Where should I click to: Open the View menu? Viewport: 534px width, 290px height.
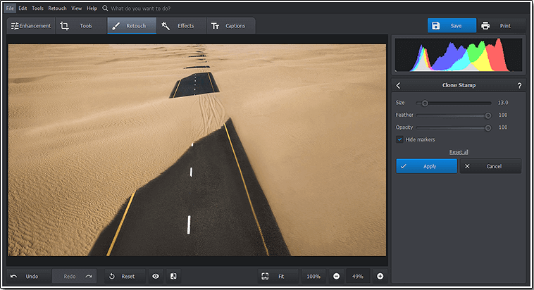coord(76,8)
